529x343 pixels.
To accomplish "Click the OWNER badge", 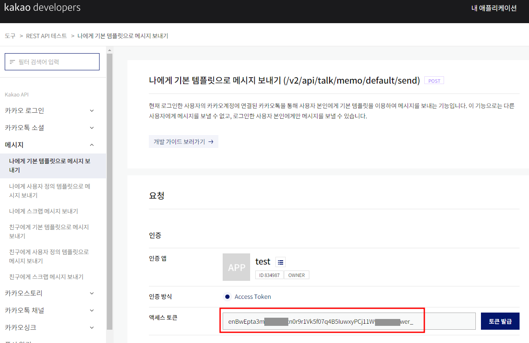I will [296, 275].
